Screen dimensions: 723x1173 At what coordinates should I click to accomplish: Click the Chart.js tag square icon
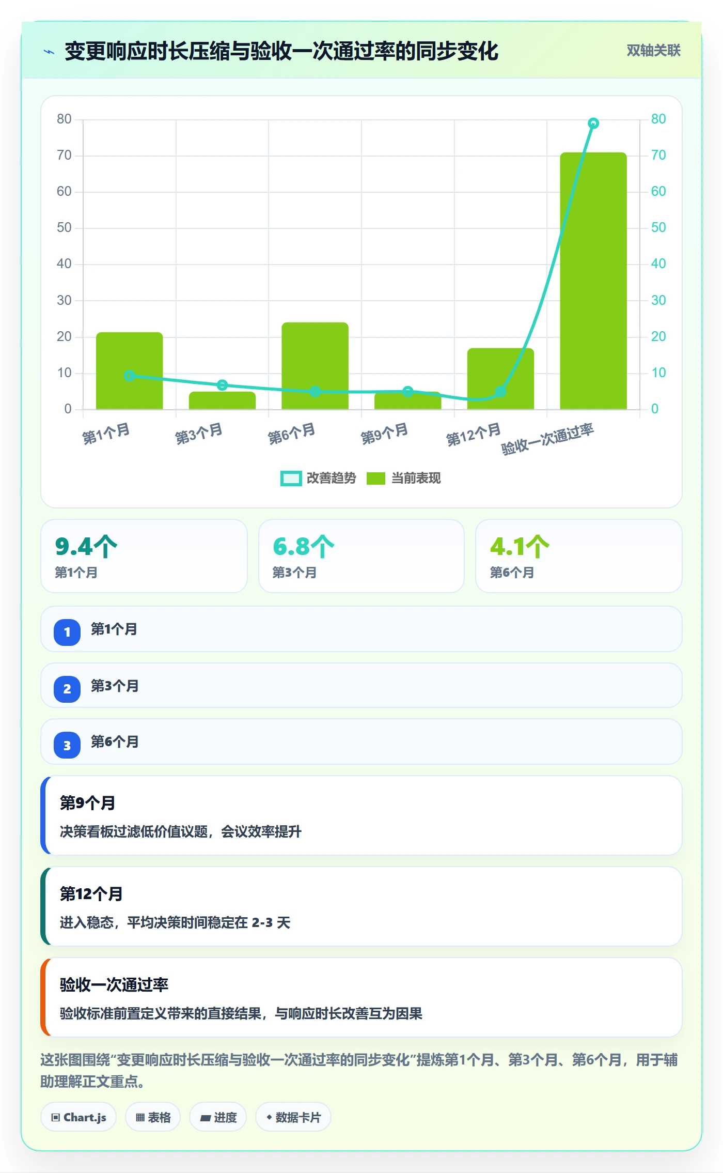(x=56, y=1118)
